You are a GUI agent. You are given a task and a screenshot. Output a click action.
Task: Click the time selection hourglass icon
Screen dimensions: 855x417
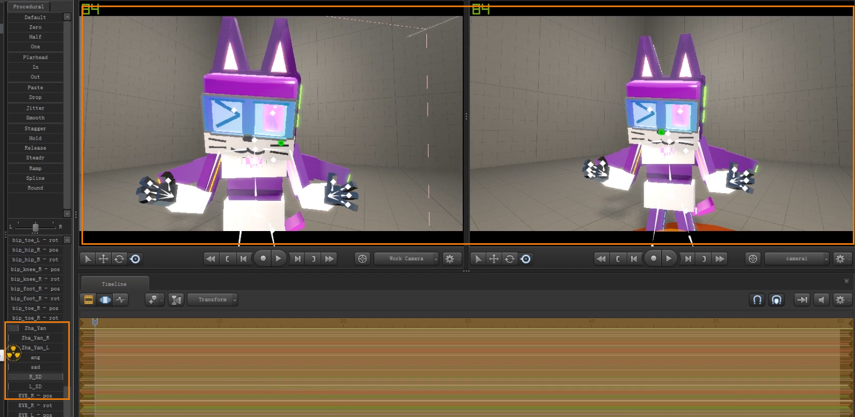click(x=176, y=300)
